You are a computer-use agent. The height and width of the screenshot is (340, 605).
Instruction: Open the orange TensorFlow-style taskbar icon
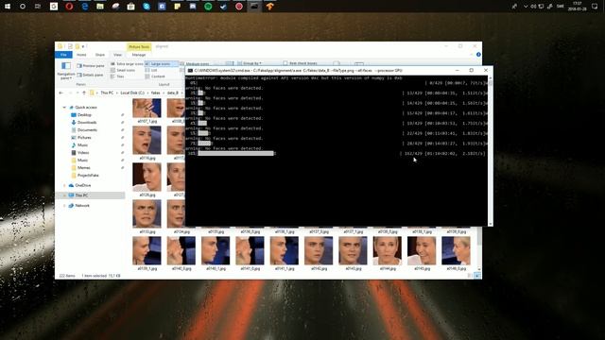[x=269, y=7]
